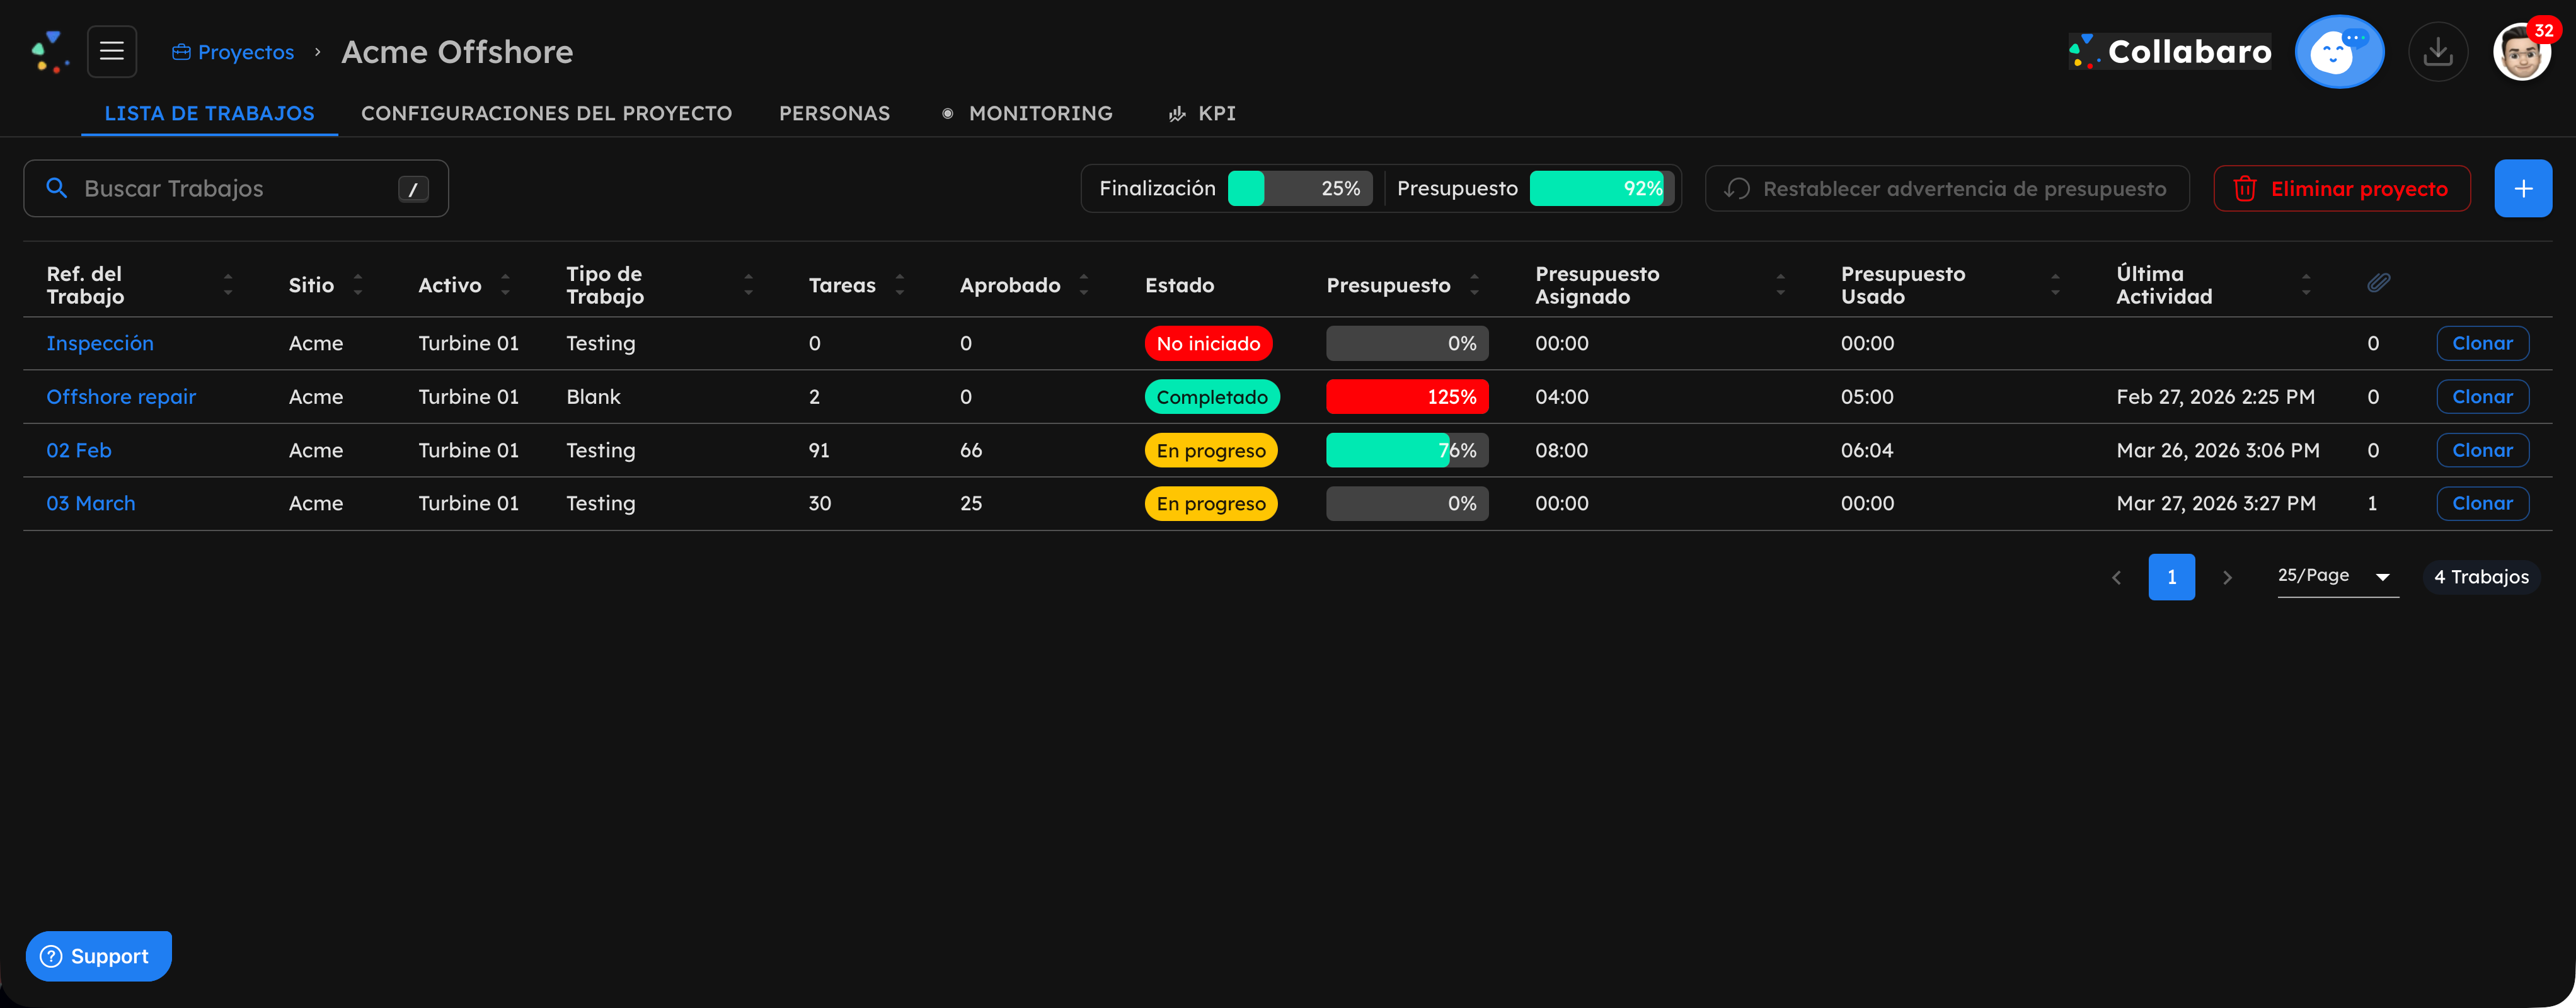Viewport: 2576px width, 1008px height.
Task: Switch to the PERSONAS tab
Action: point(835,113)
